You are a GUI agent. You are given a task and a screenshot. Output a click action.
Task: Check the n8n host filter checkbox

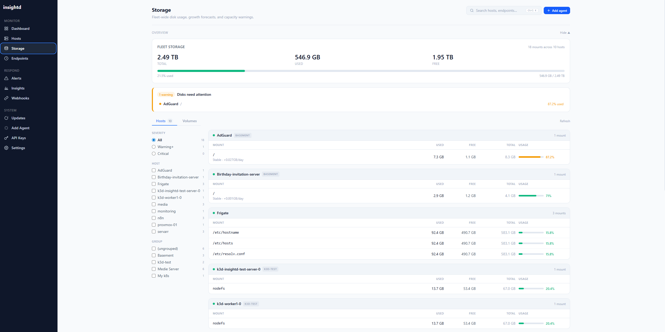click(154, 218)
